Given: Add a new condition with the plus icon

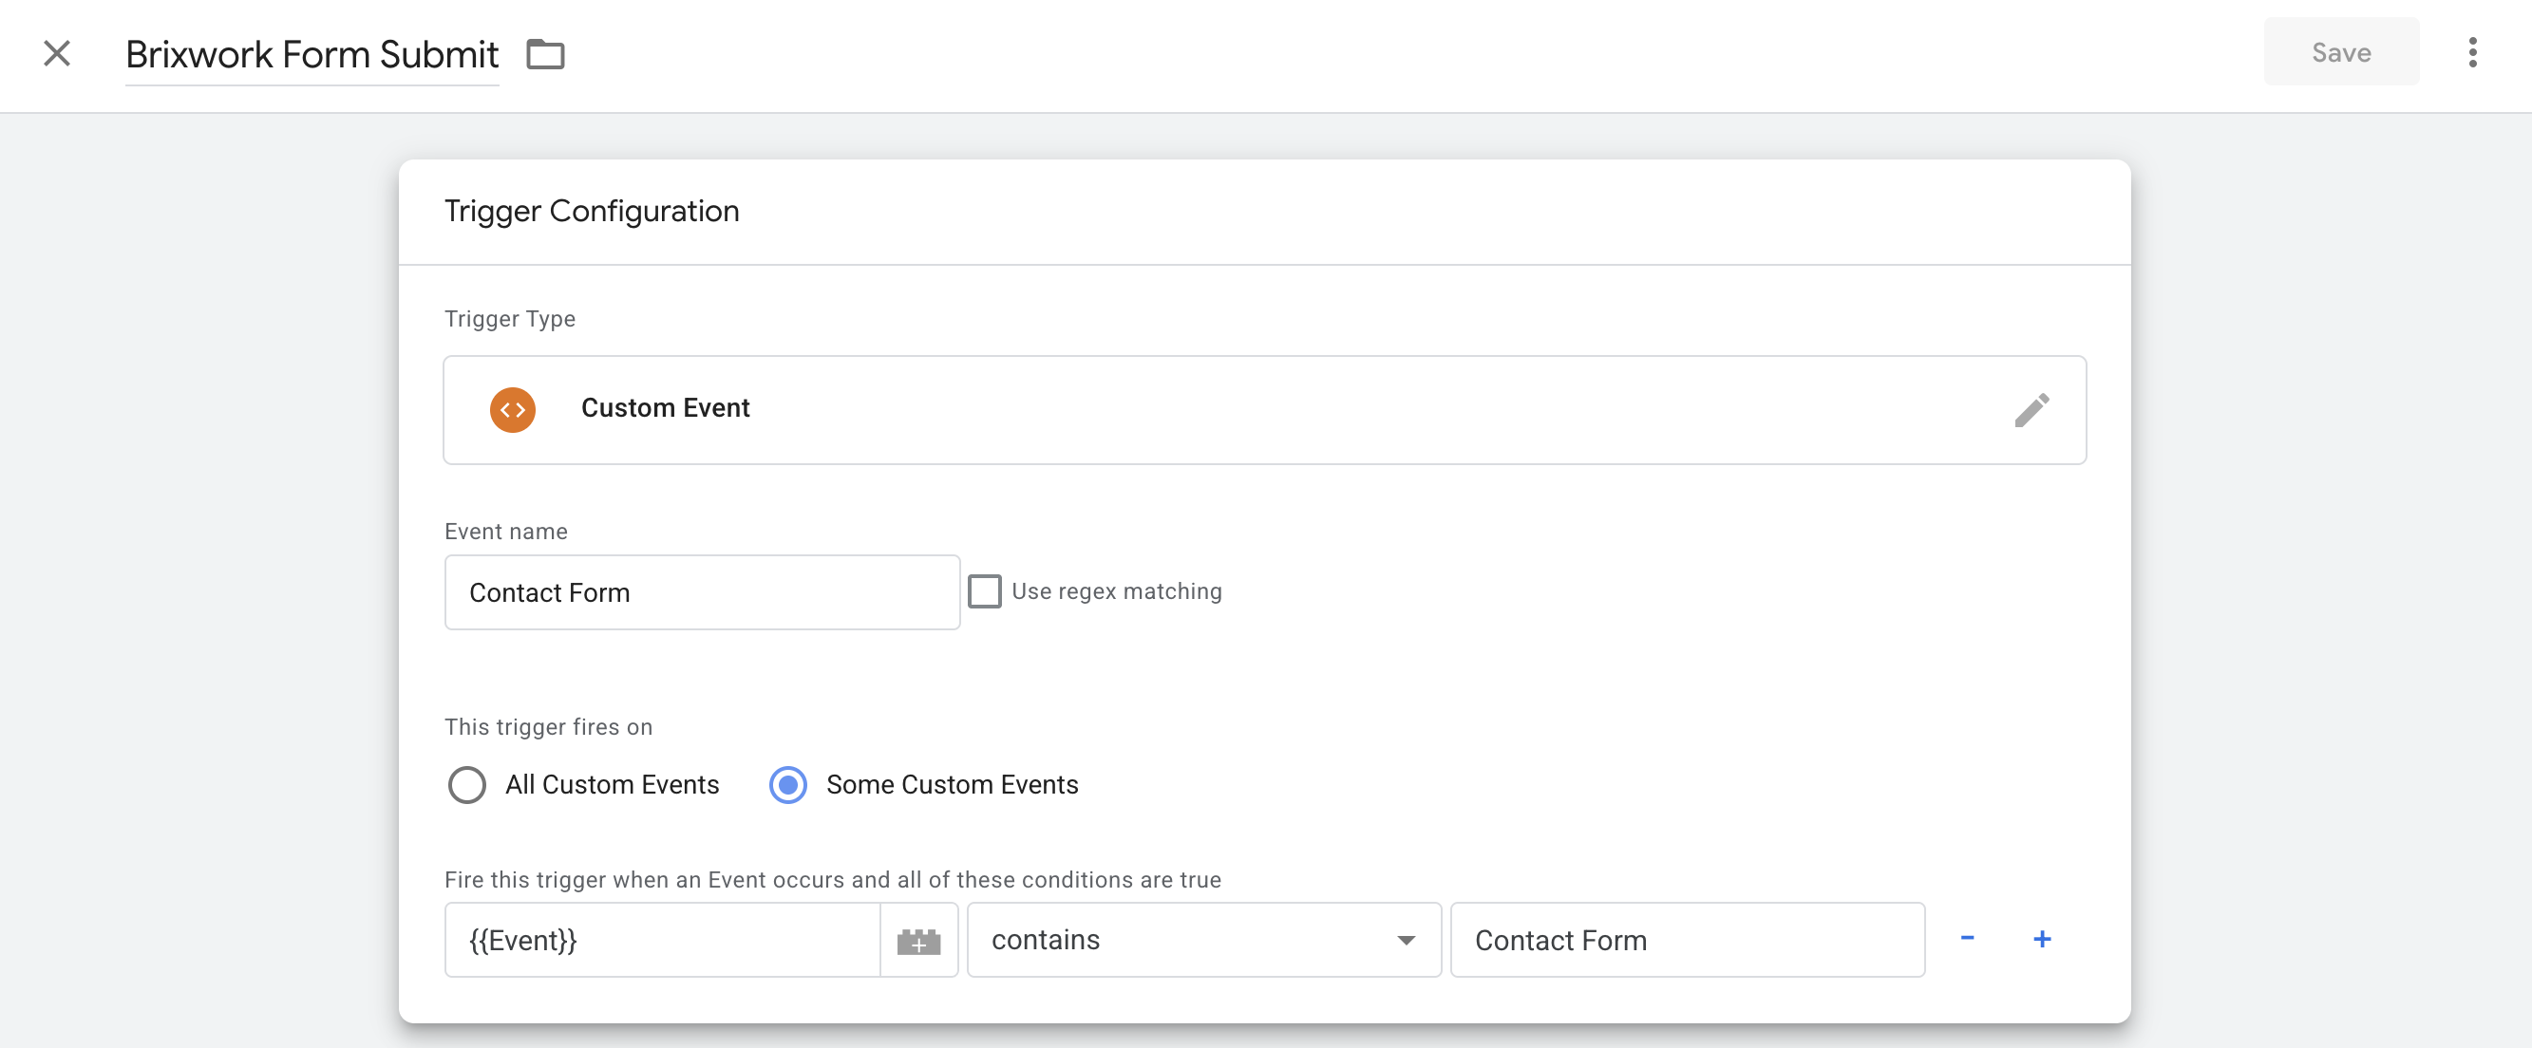Looking at the screenshot, I should pyautogui.click(x=2042, y=939).
